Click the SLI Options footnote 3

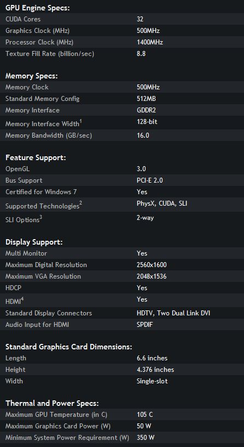[x=40, y=218]
